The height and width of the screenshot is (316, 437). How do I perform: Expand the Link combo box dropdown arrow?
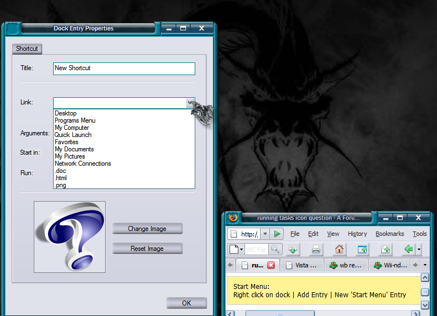pyautogui.click(x=190, y=103)
